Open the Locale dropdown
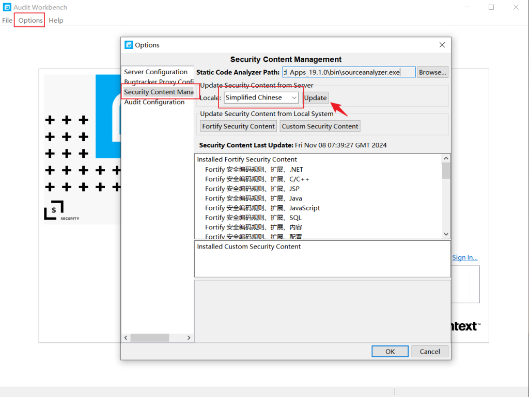 261,97
